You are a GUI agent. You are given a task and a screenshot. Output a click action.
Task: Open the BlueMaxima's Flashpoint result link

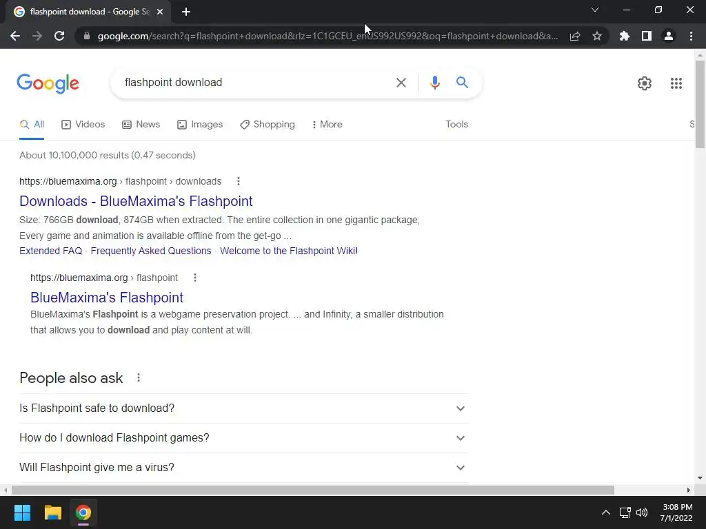107,298
